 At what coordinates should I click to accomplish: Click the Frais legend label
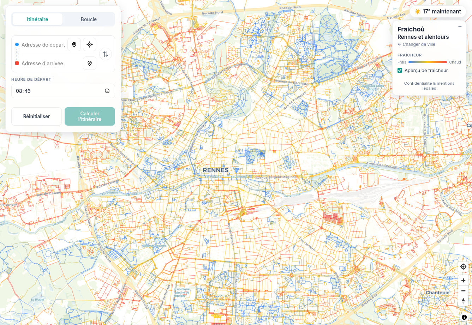click(402, 62)
